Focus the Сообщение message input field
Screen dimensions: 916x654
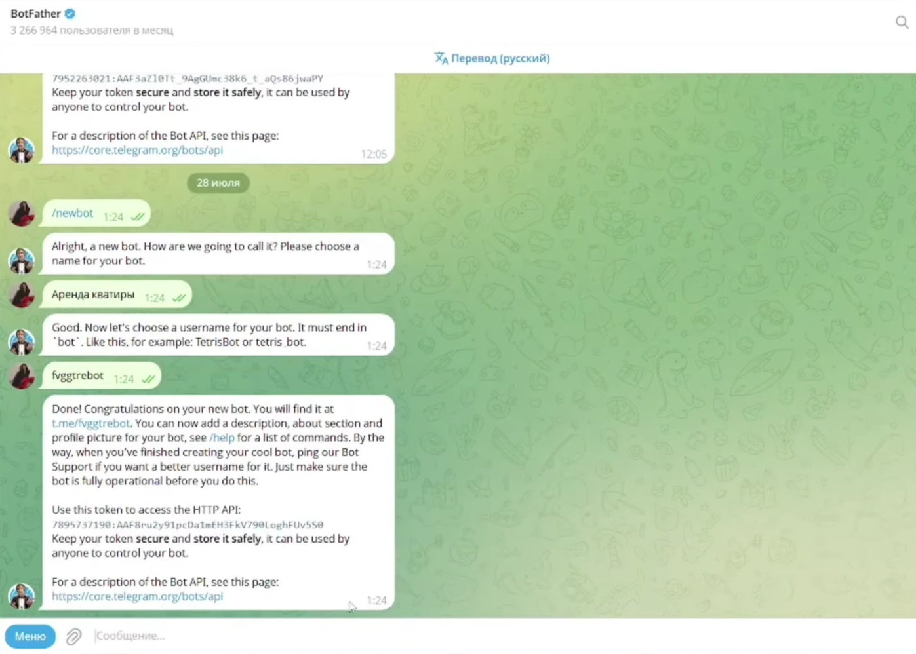[x=498, y=636]
